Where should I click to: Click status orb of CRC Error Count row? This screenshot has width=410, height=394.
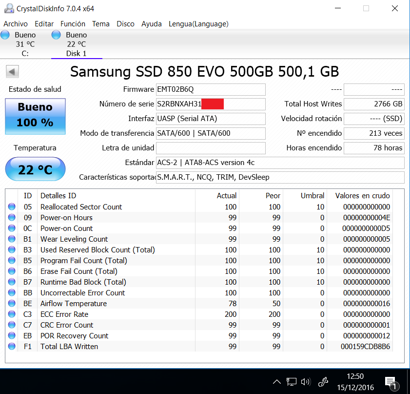(12, 325)
